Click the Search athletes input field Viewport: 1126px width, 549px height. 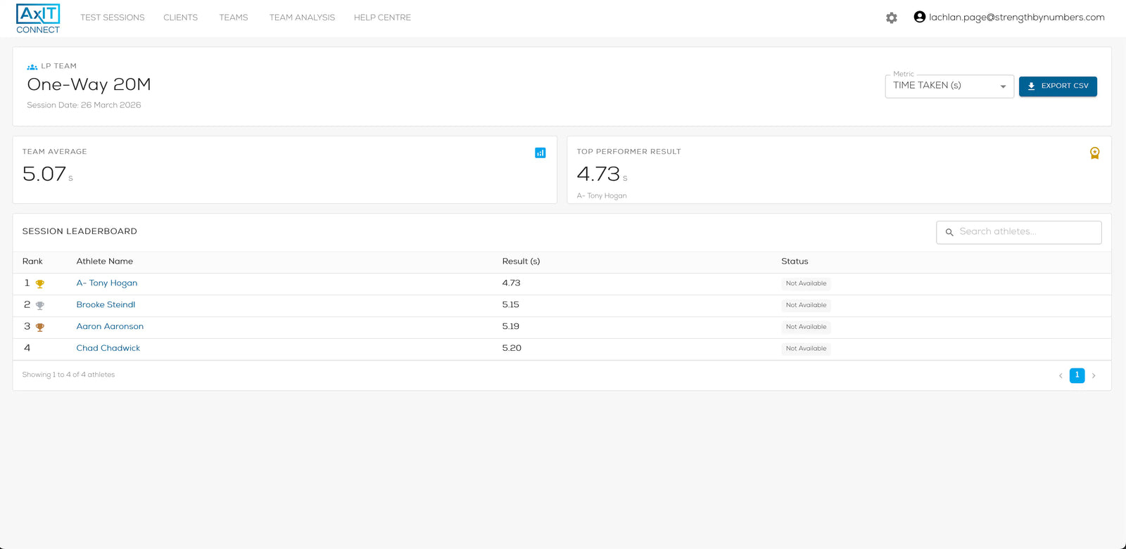click(1019, 232)
